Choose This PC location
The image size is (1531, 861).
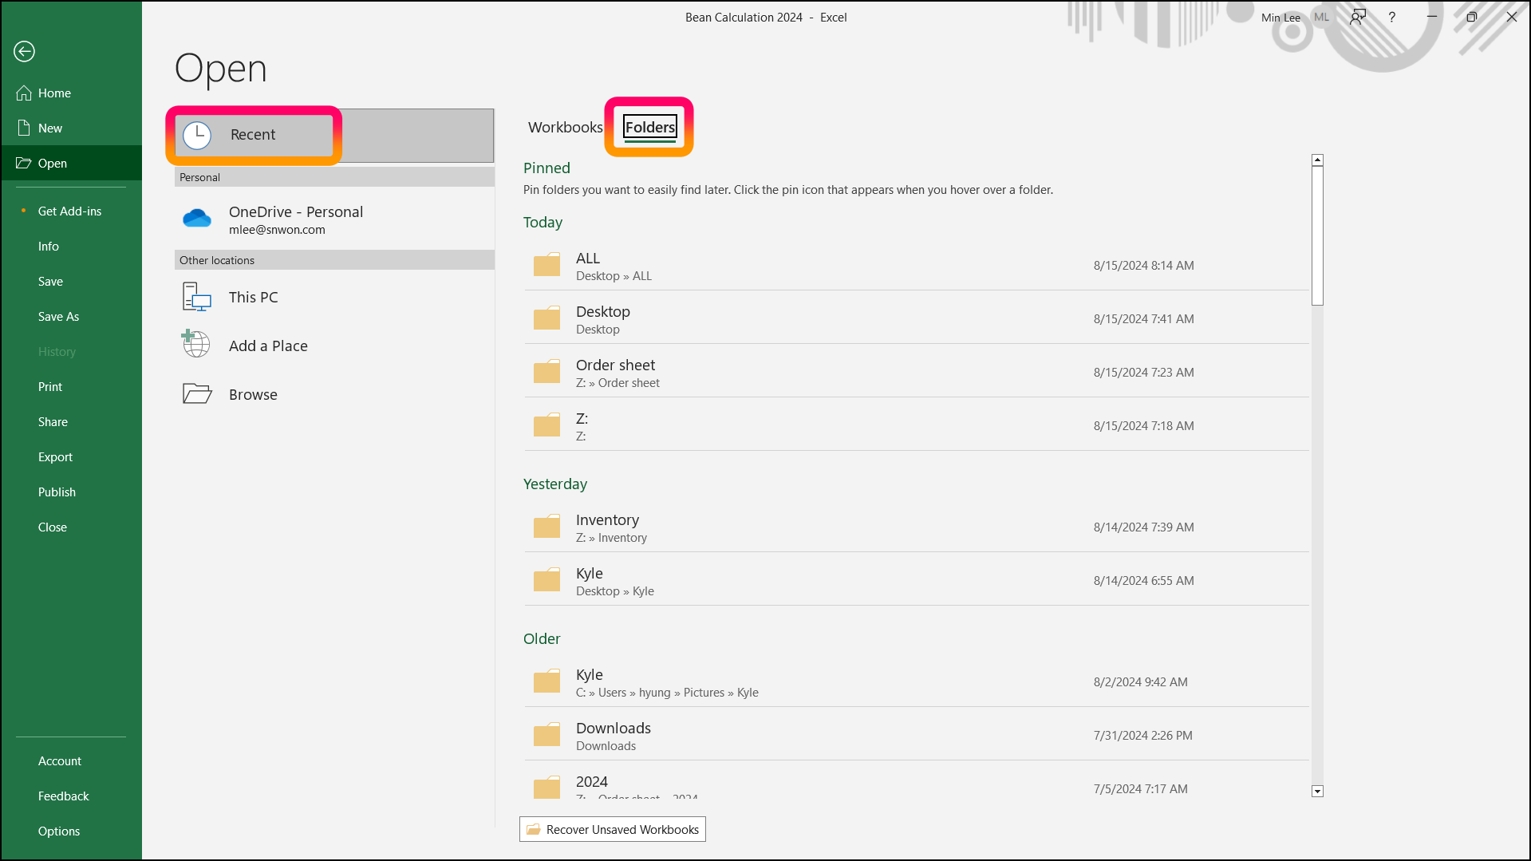[x=334, y=297]
